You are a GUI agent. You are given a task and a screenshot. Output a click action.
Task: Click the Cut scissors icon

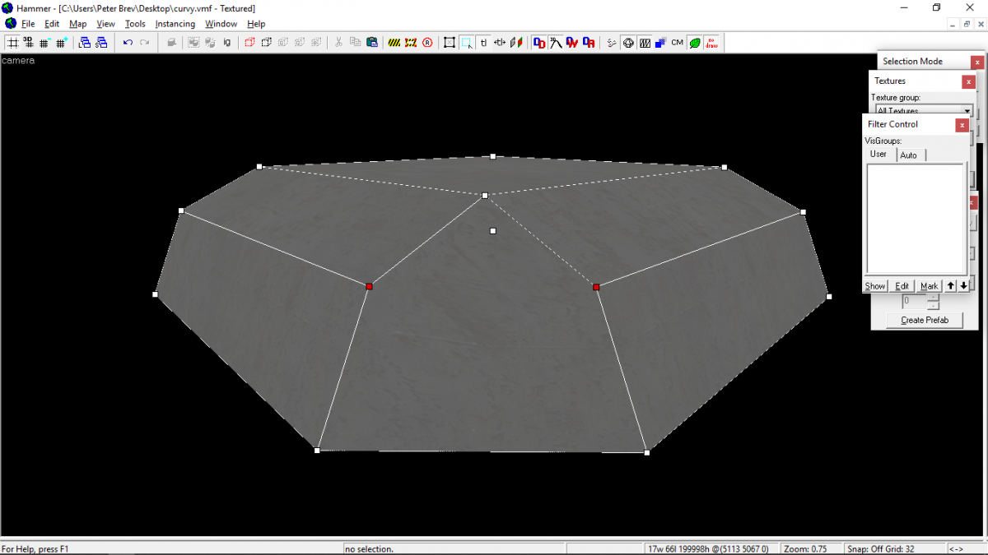pyautogui.click(x=338, y=42)
